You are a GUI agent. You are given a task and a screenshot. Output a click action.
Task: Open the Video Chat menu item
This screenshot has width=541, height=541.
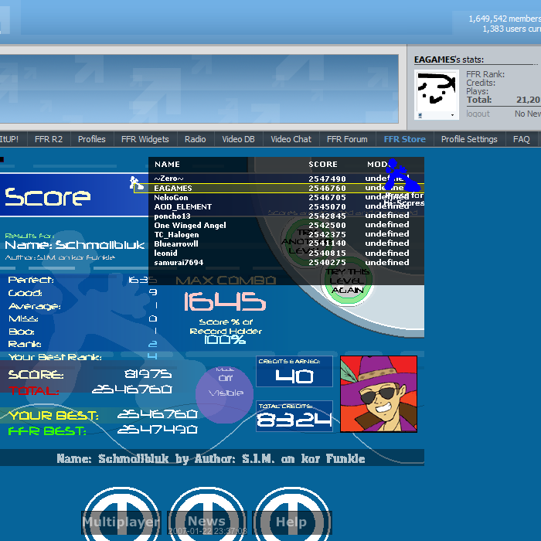coord(291,139)
